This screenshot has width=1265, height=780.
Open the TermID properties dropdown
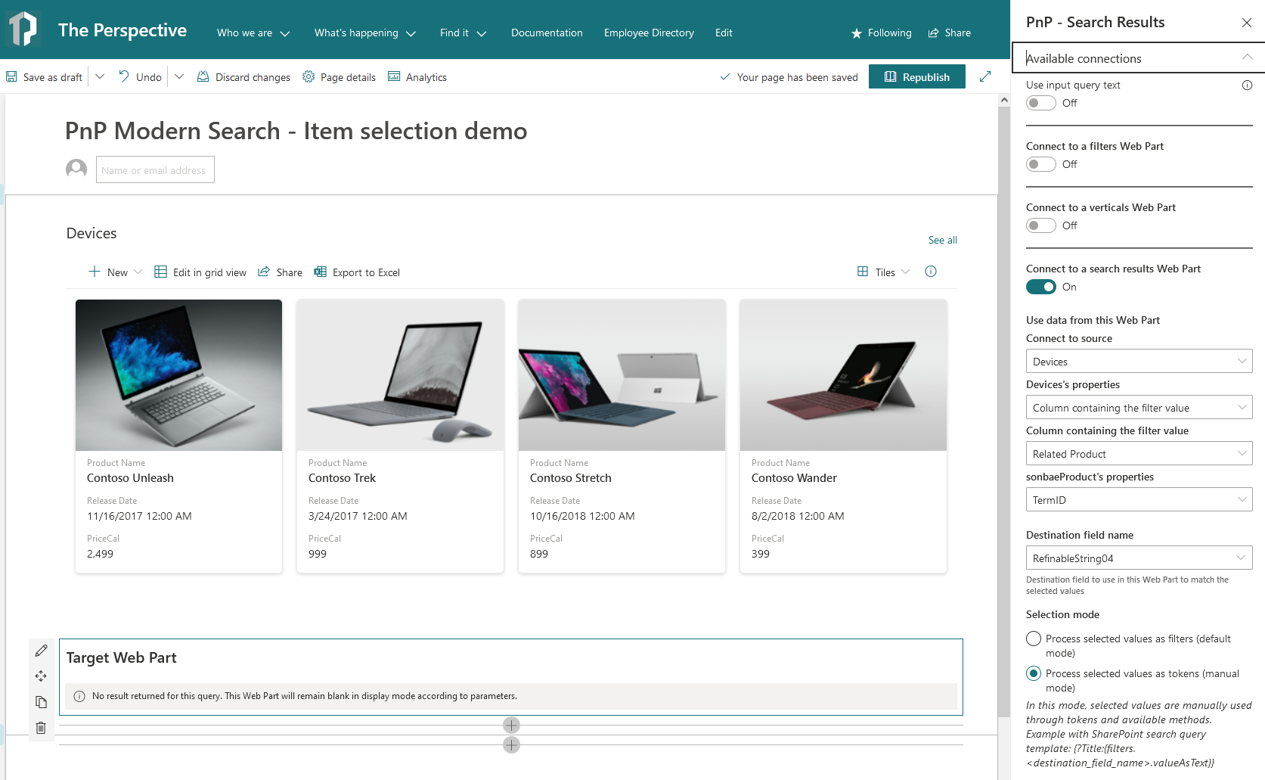tap(1139, 499)
